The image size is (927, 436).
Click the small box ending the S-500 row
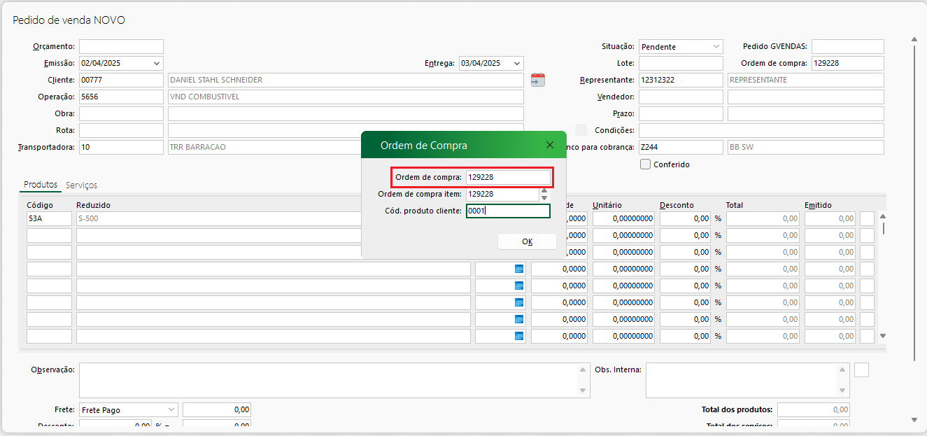pos(867,218)
